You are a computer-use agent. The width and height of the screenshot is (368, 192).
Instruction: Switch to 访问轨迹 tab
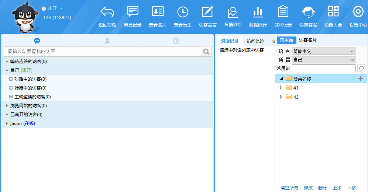(x=255, y=41)
